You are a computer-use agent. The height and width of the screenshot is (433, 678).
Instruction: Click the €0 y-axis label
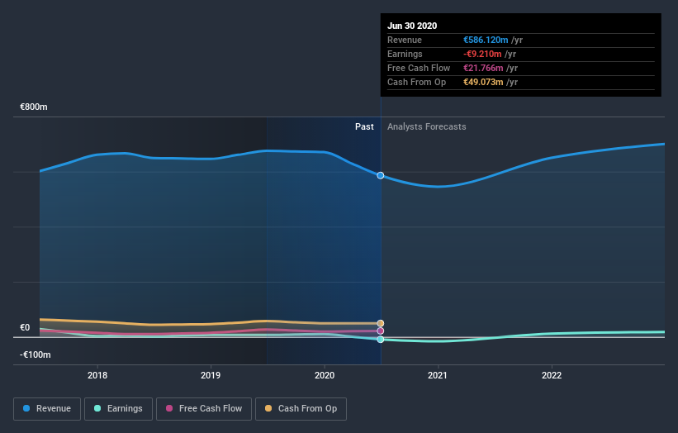(x=25, y=327)
